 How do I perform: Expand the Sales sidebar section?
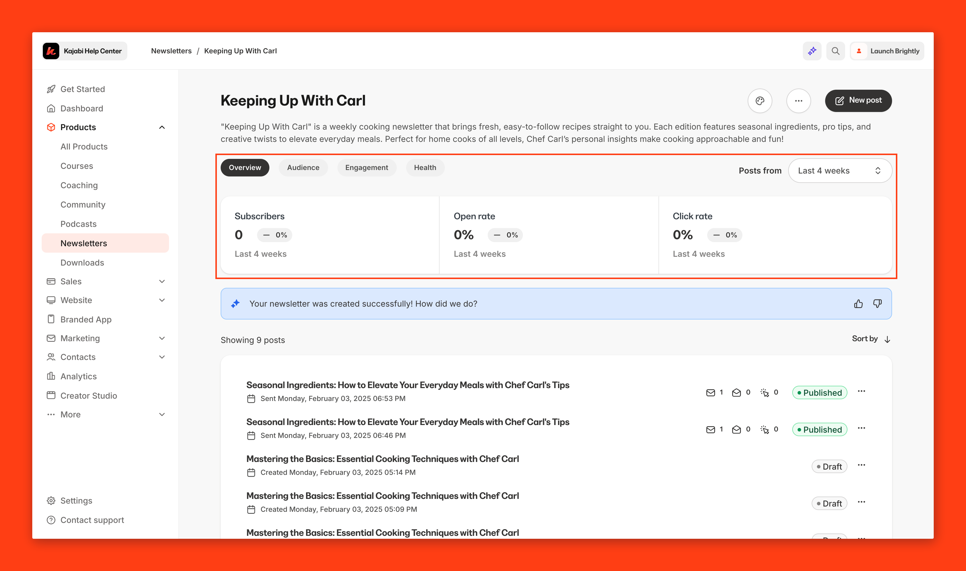pyautogui.click(x=162, y=282)
